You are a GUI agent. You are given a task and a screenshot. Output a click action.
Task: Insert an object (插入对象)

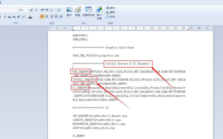point(99,13)
